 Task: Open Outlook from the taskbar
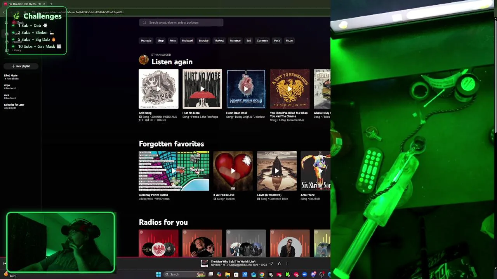(x=253, y=274)
